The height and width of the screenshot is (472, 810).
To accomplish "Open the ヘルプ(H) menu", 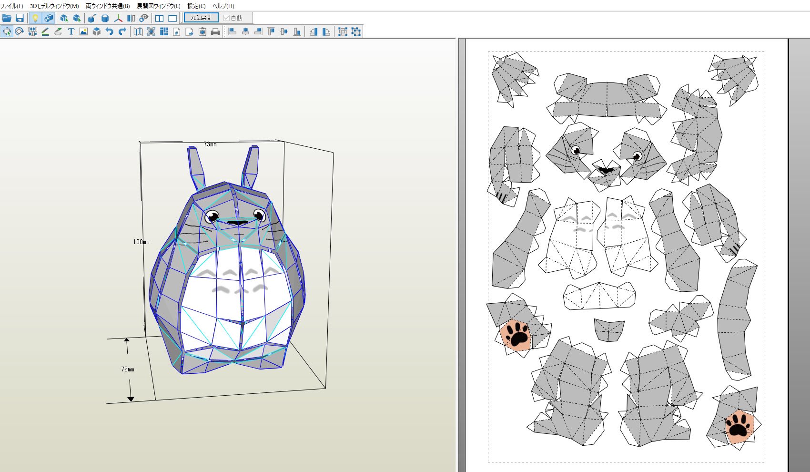I will point(223,6).
